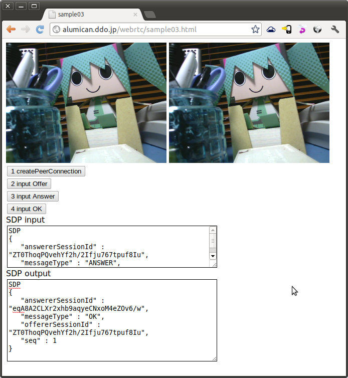Click the "messageType" : "ANSWER" line
The height and width of the screenshot is (378, 348).
pyautogui.click(x=70, y=263)
